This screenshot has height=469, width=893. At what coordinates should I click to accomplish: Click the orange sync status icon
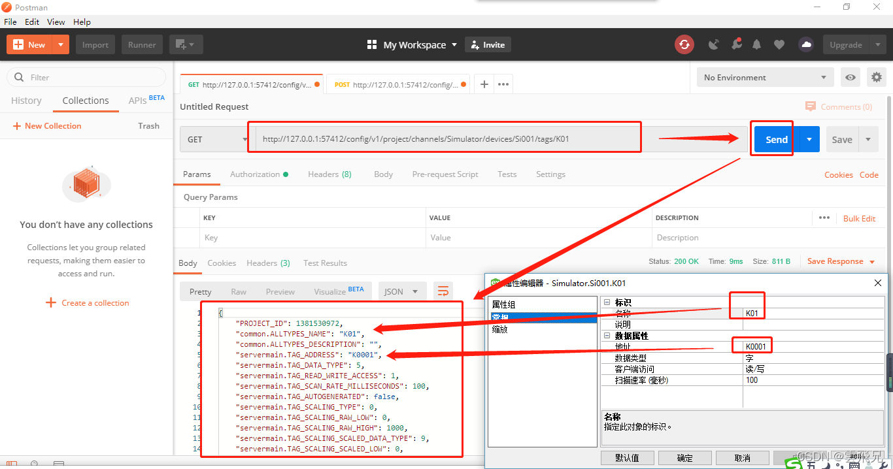tap(684, 44)
